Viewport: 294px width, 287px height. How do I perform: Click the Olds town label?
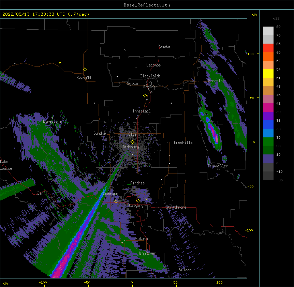click(132, 134)
